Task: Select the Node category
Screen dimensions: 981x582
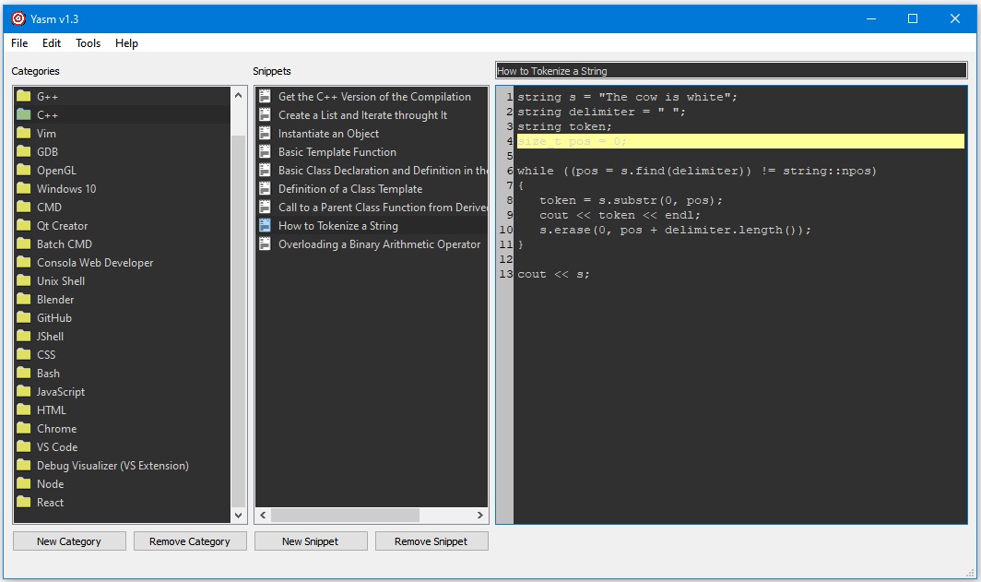Action: click(x=123, y=483)
